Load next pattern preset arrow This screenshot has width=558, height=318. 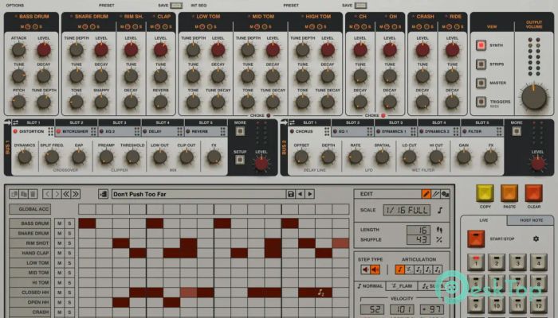point(310,194)
